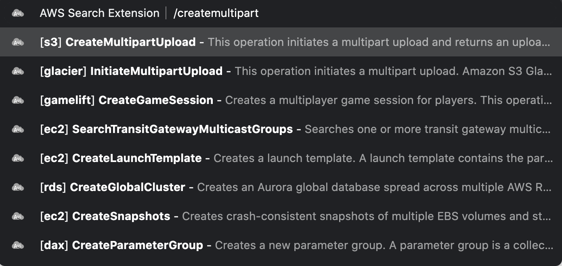562x266 pixels.
Task: Click the cloud icon next to CreateGlobalCluster
Action: [x=18, y=187]
